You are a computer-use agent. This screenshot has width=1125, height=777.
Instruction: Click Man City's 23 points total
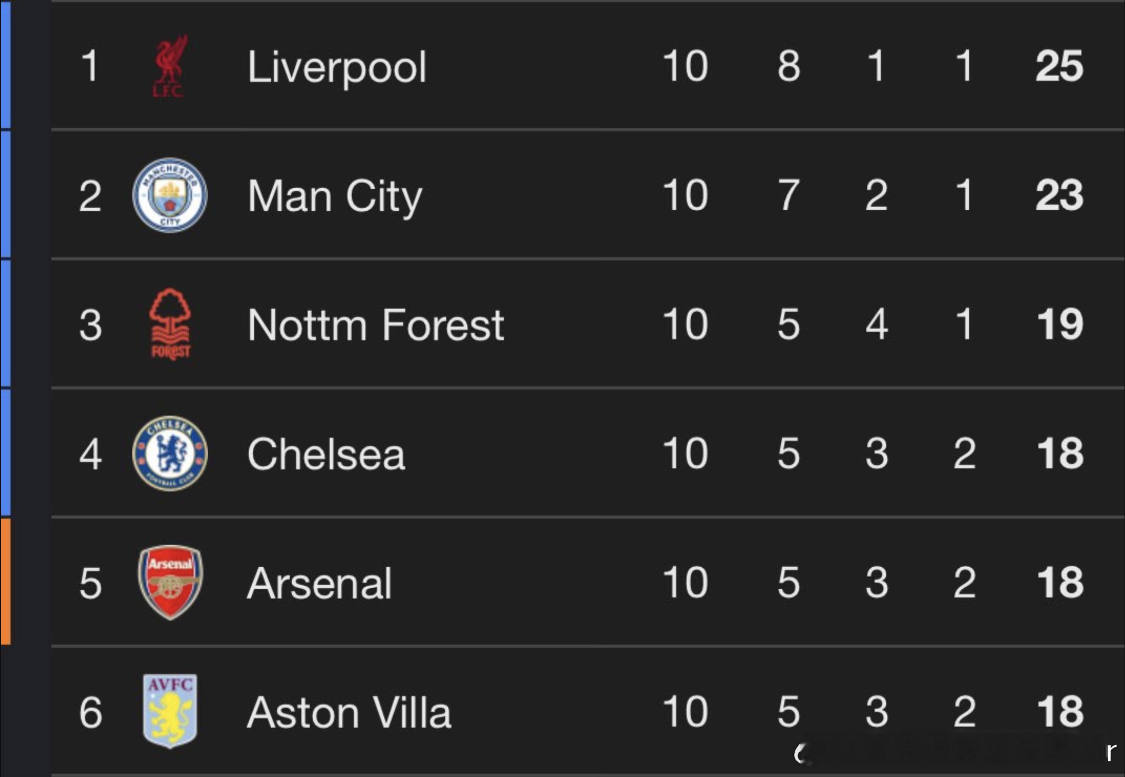point(1059,195)
